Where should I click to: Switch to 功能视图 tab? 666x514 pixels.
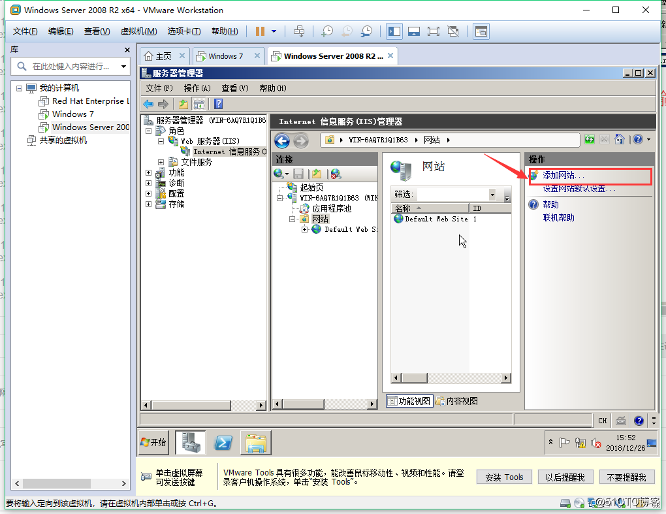[x=409, y=401]
